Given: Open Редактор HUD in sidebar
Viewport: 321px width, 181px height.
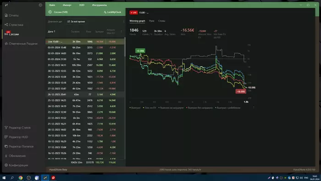Looking at the screenshot, I should click(16, 137).
